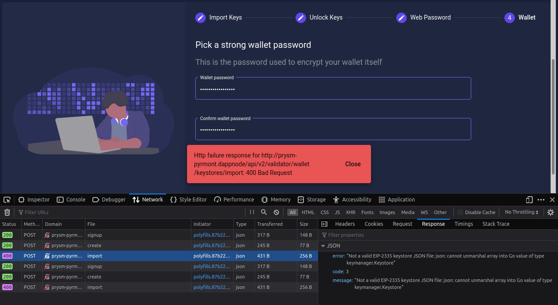558x305 pixels.
Task: Filter requests by XHR
Action: pyautogui.click(x=350, y=212)
